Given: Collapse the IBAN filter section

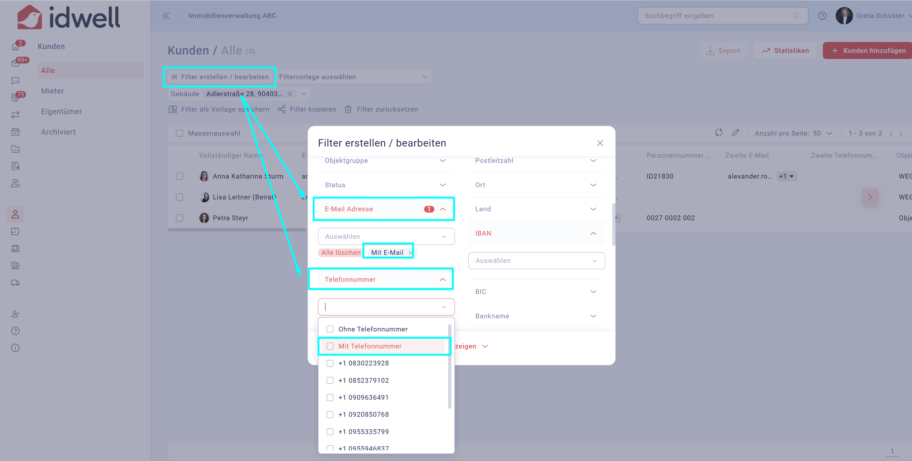Looking at the screenshot, I should 536,233.
